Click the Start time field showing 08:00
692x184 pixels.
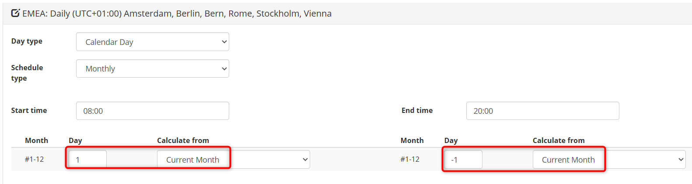coord(152,111)
